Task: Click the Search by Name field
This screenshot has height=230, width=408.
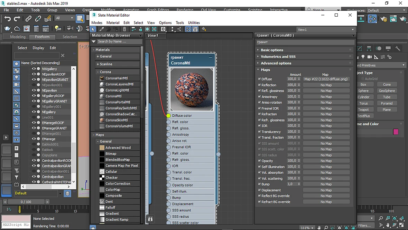Action: tap(119, 41)
